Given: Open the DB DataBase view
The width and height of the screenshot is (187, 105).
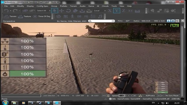Looking at the screenshot, I should pos(79,16).
